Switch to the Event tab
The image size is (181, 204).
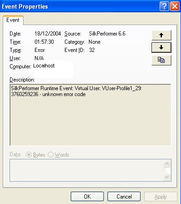tap(13, 20)
